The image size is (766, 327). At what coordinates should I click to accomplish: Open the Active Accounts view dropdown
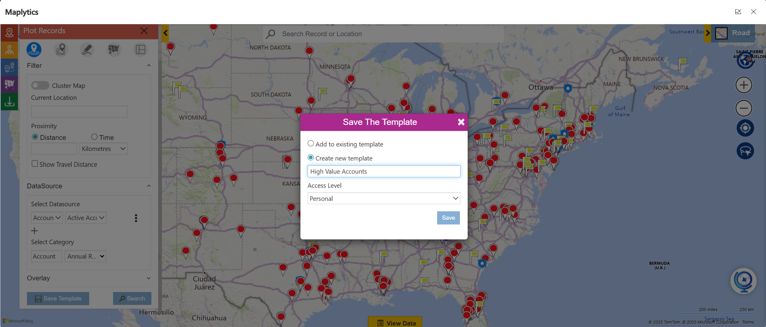[x=86, y=218]
